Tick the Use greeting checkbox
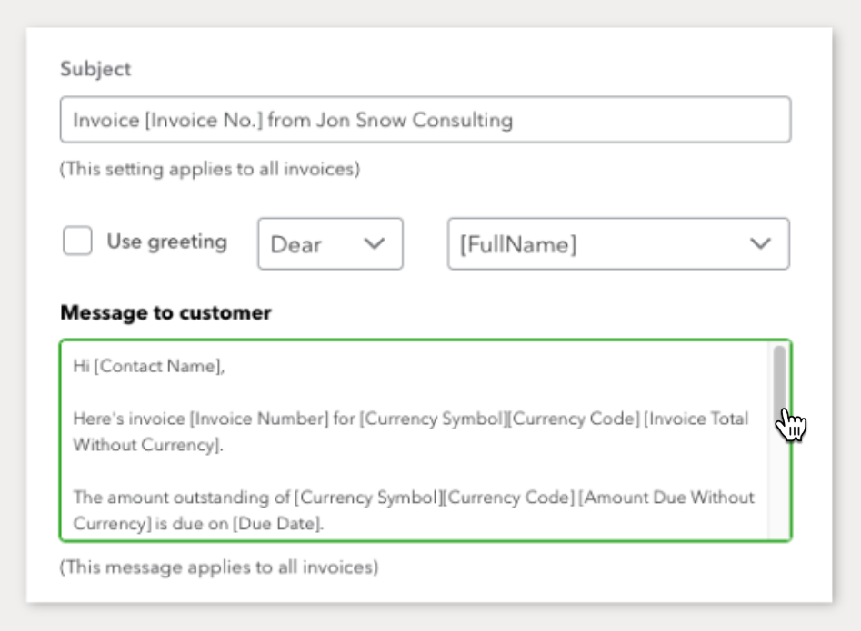 click(x=77, y=242)
